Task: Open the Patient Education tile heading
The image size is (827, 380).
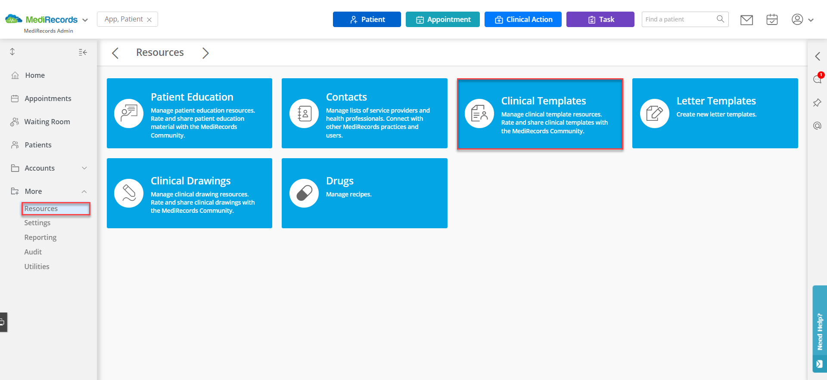Action: tap(192, 97)
